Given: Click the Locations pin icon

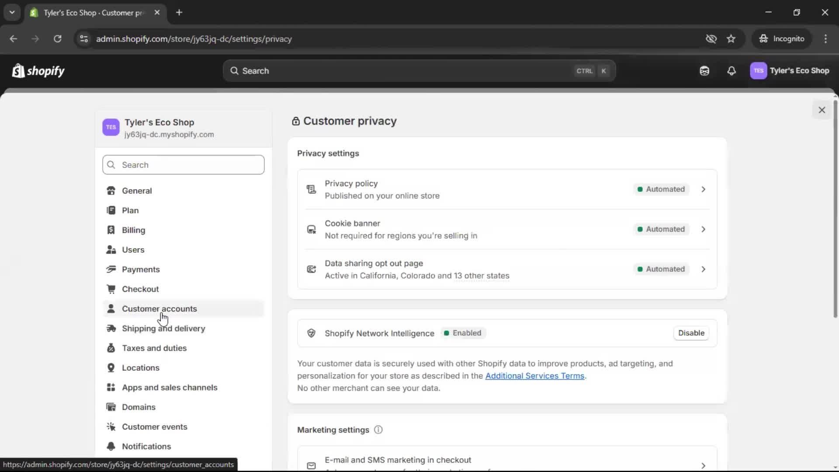Looking at the screenshot, I should click(x=111, y=368).
